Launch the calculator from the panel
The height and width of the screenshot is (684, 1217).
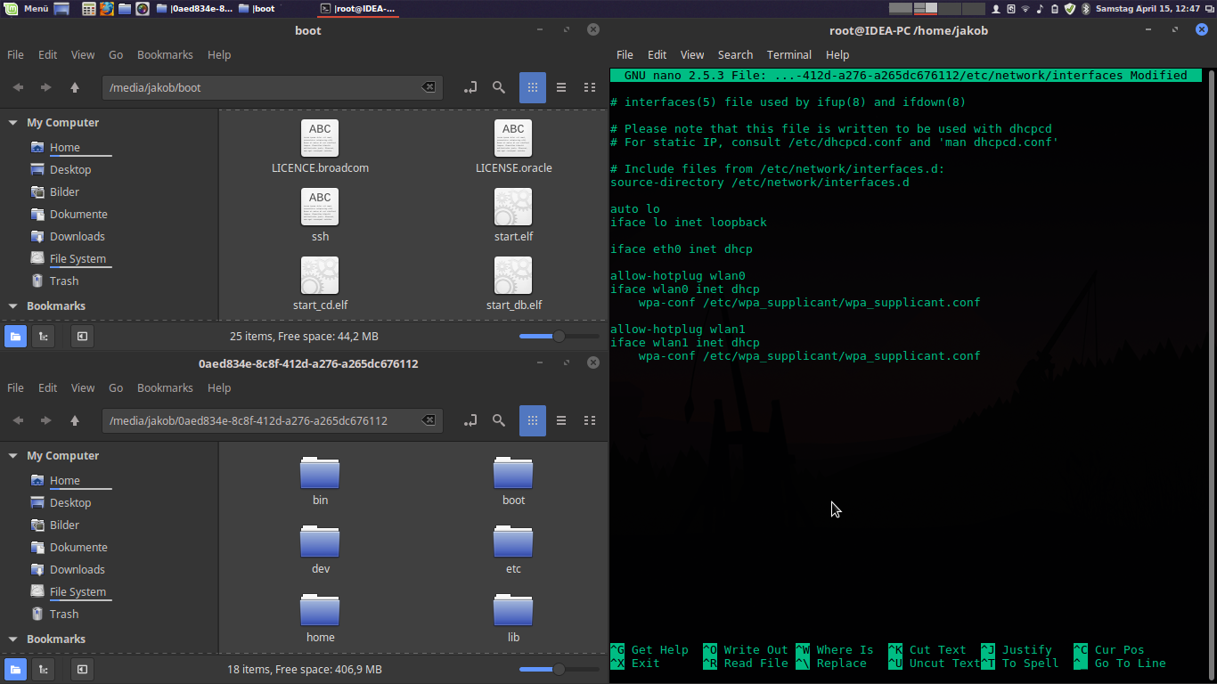(x=89, y=9)
